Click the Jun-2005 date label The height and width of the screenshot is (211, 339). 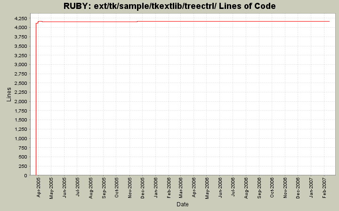[64, 188]
